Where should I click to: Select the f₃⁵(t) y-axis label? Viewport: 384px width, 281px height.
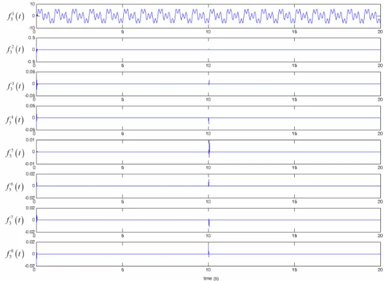pos(15,153)
